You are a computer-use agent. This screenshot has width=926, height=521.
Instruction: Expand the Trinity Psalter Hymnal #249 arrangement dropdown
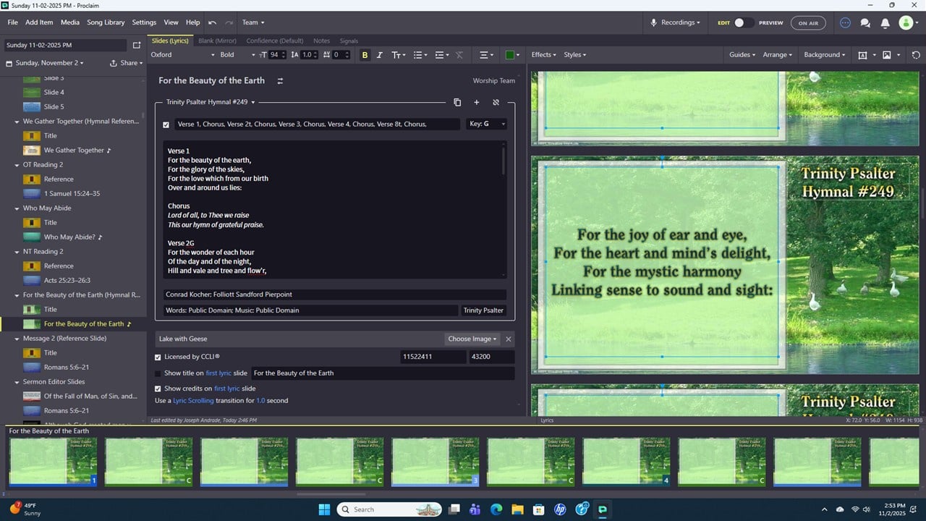(211, 102)
